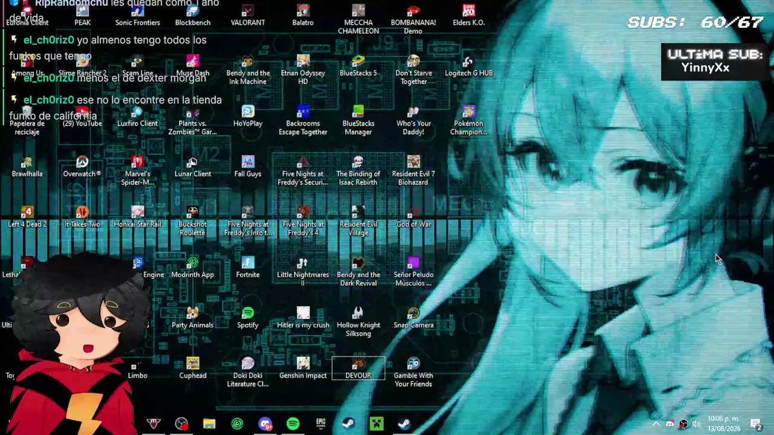Click the Plants vs. Zombies shortcut
The height and width of the screenshot is (435, 774).
pos(193,121)
